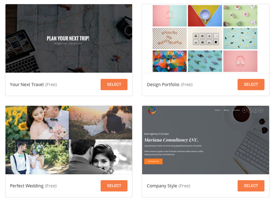The width and height of the screenshot is (276, 202).
Task: Open the Contact menu item in Company preview
Action: (x=236, y=110)
